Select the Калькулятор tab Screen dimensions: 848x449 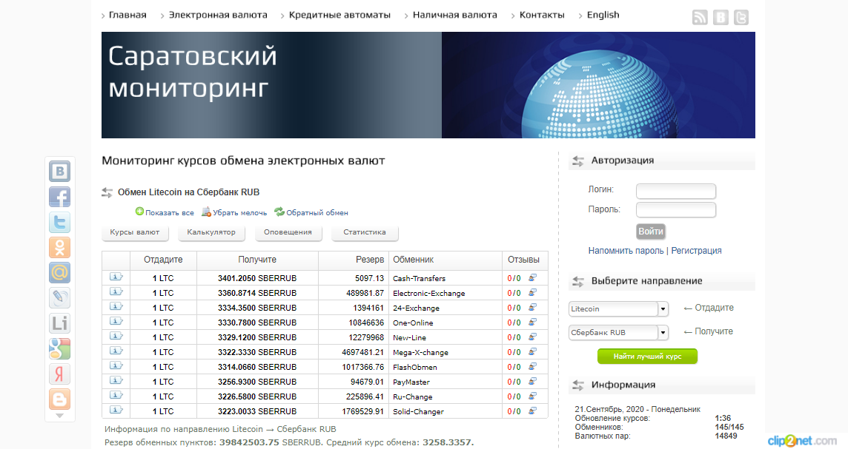click(211, 232)
